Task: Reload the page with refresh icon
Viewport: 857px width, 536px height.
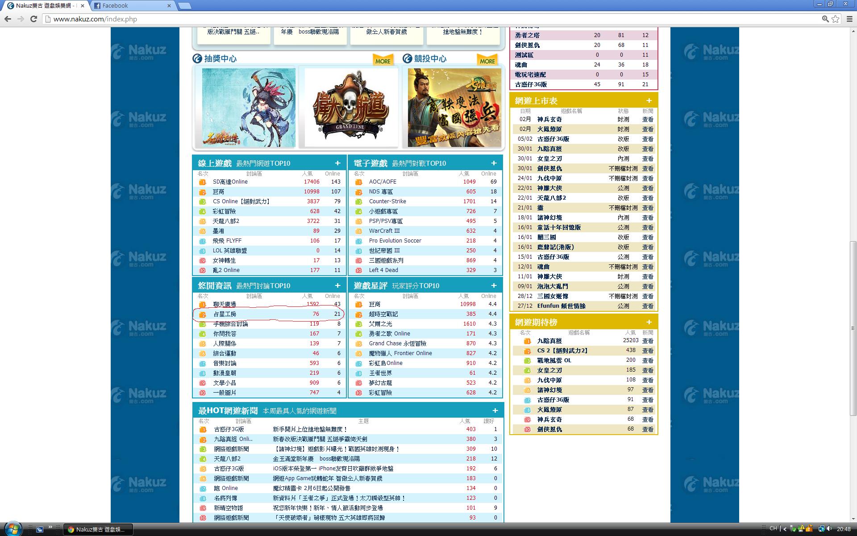Action: click(x=33, y=19)
